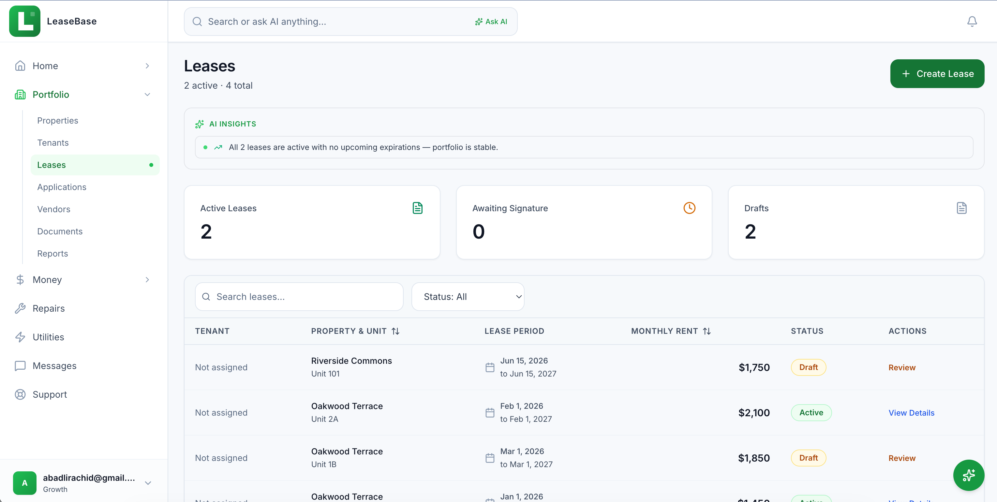Click calendar icon for Mar 1, 2026 lease
Screen dimensions: 997x502
pos(490,458)
